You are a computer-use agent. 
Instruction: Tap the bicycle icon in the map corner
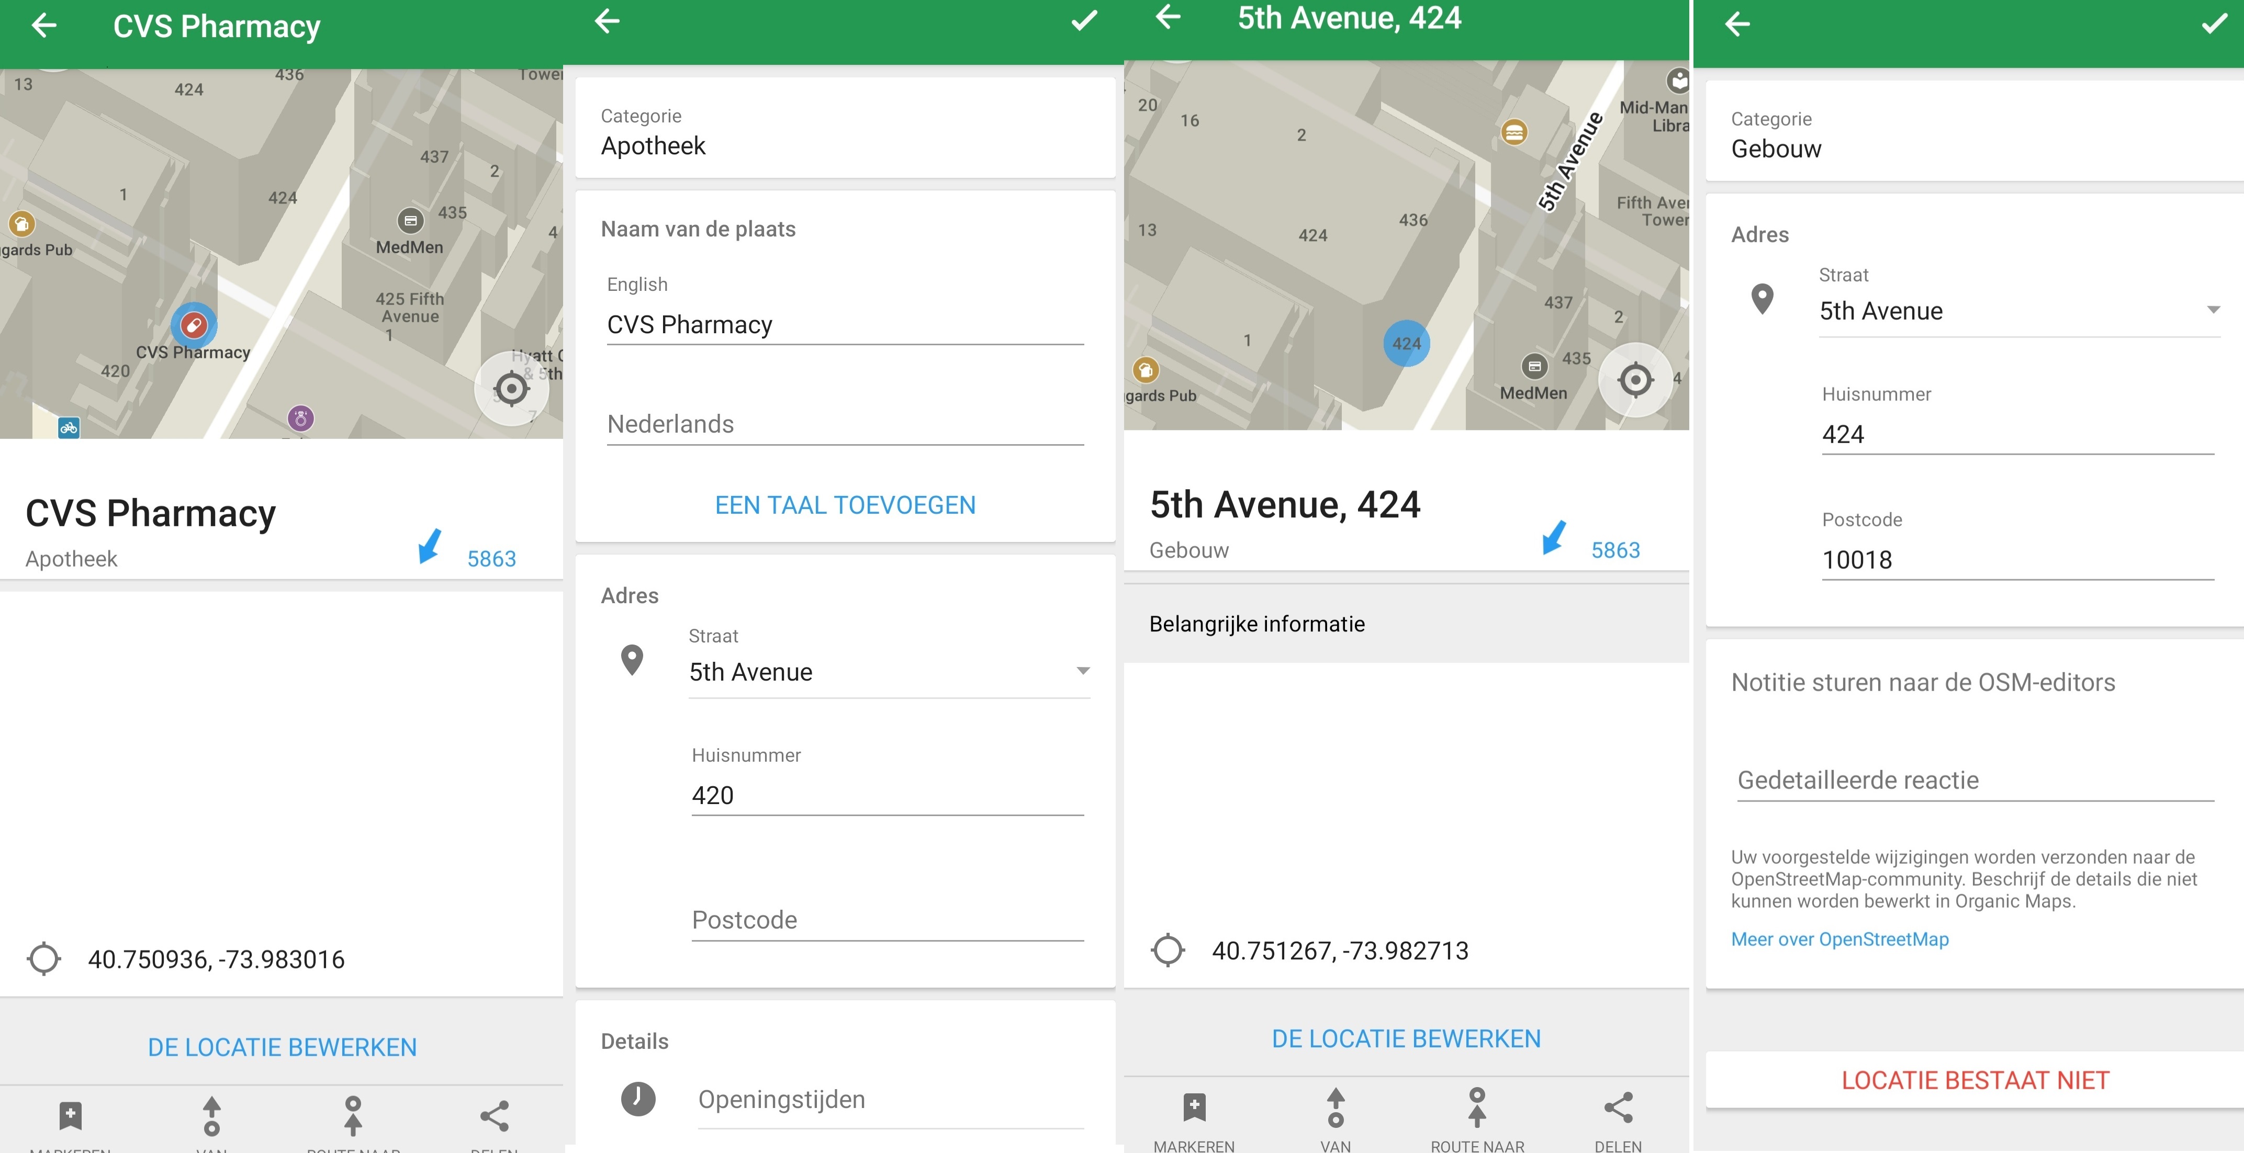[x=70, y=427]
